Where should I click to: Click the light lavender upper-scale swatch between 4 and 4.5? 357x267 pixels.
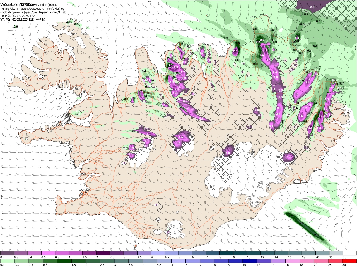coord(157,253)
